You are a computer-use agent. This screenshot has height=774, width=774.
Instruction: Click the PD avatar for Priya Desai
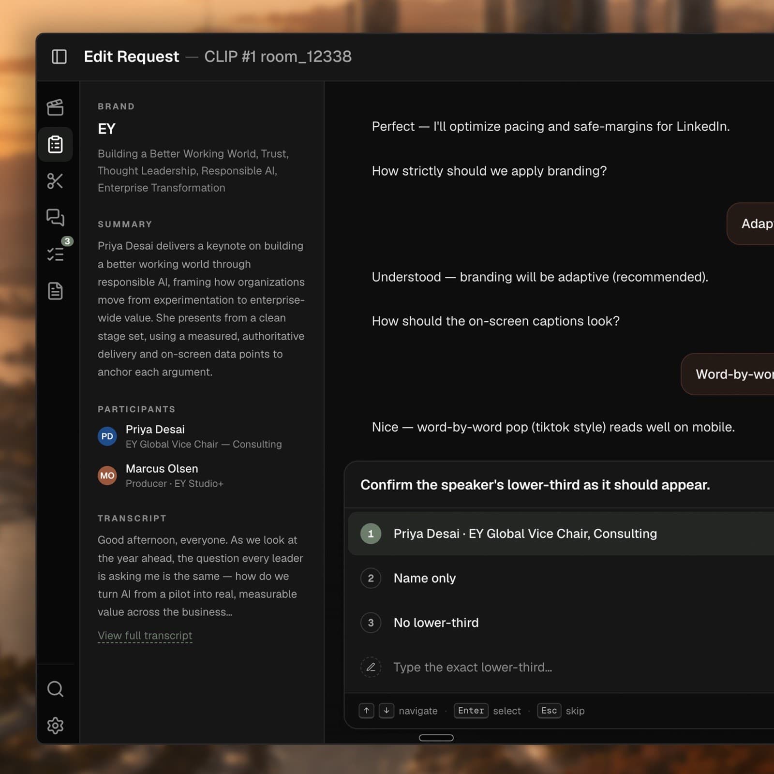pyautogui.click(x=107, y=436)
